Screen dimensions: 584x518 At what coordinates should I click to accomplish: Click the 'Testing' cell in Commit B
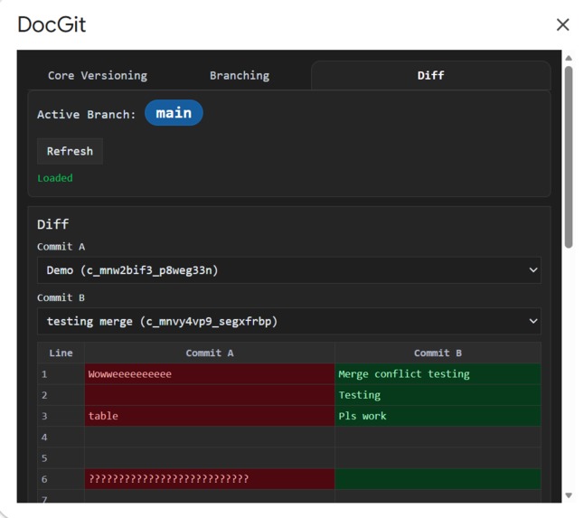click(x=438, y=395)
